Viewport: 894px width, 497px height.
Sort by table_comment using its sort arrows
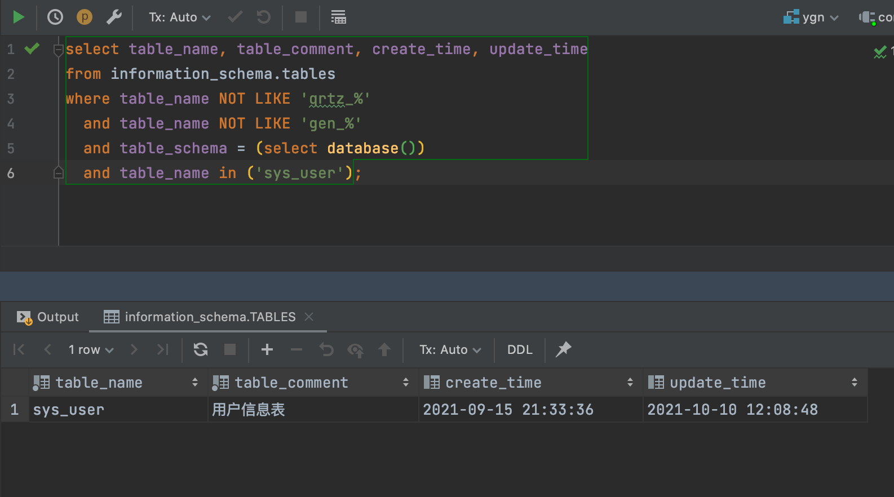coord(406,383)
